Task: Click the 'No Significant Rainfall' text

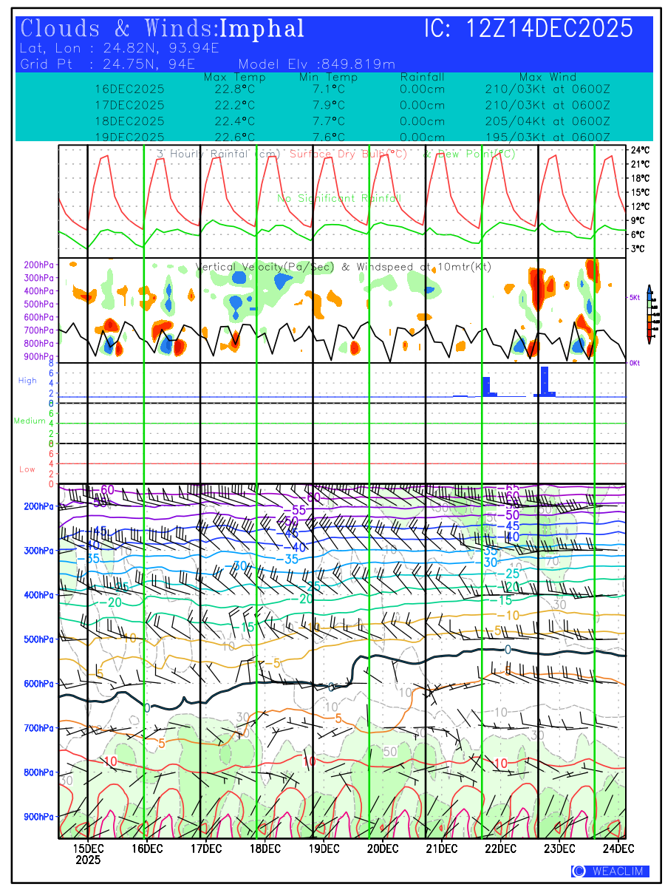Action: point(339,199)
